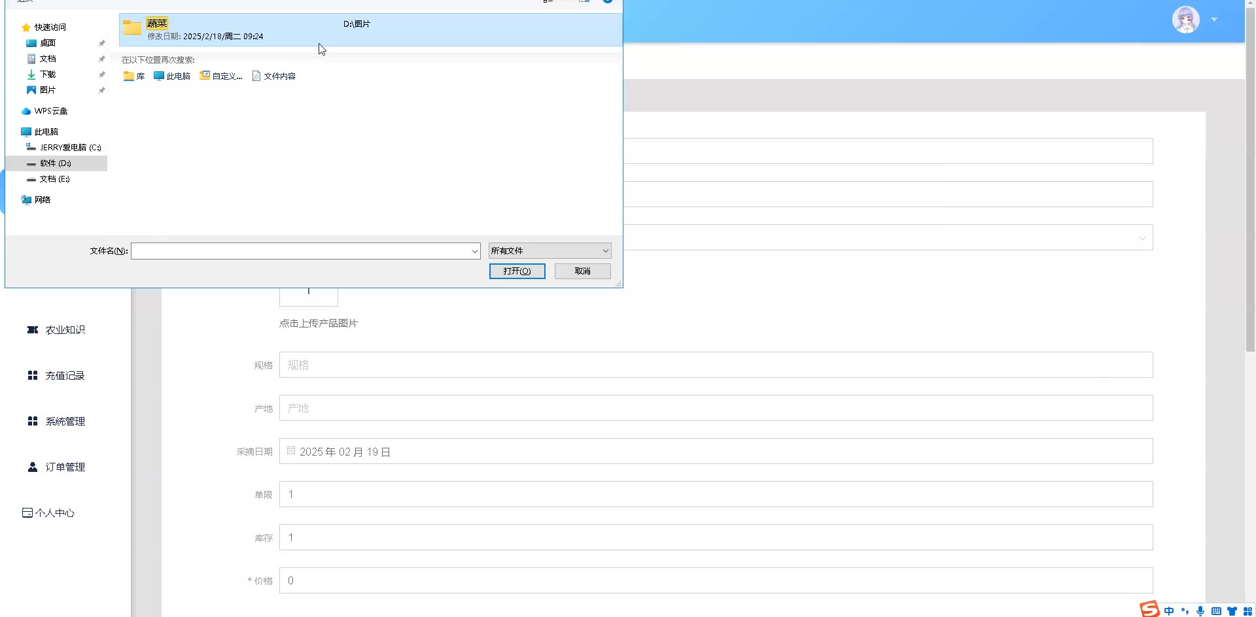The width and height of the screenshot is (1256, 617).
Task: Open the 采摘日期 date field
Action: pos(716,451)
